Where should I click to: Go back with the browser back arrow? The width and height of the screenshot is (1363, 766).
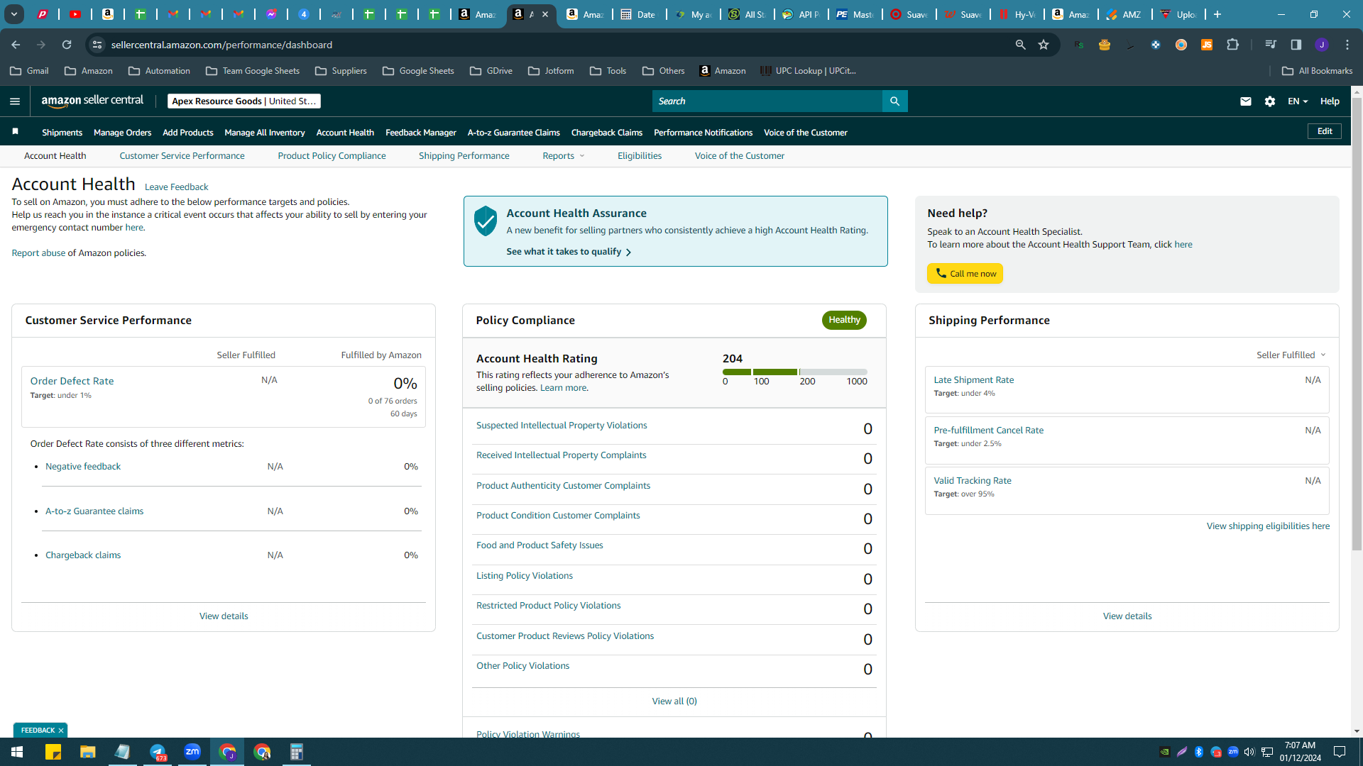pos(16,45)
